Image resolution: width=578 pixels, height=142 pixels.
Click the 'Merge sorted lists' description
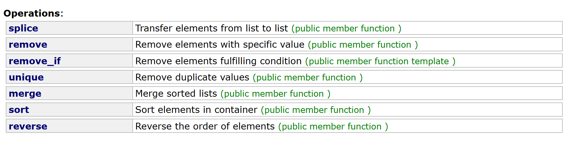tap(176, 93)
